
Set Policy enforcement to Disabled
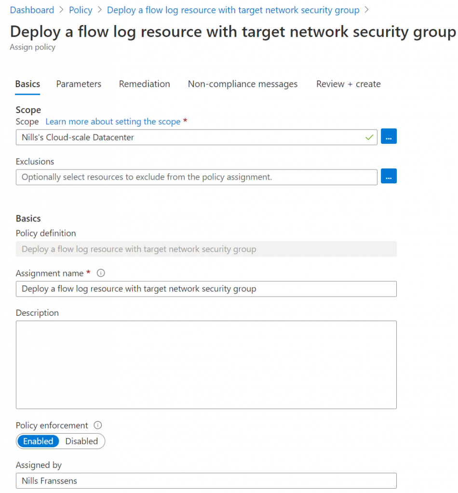click(81, 441)
